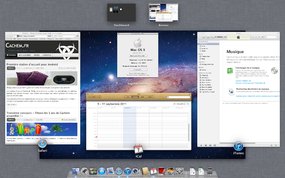Open article Première station d'accueil pour Android

[32, 65]
